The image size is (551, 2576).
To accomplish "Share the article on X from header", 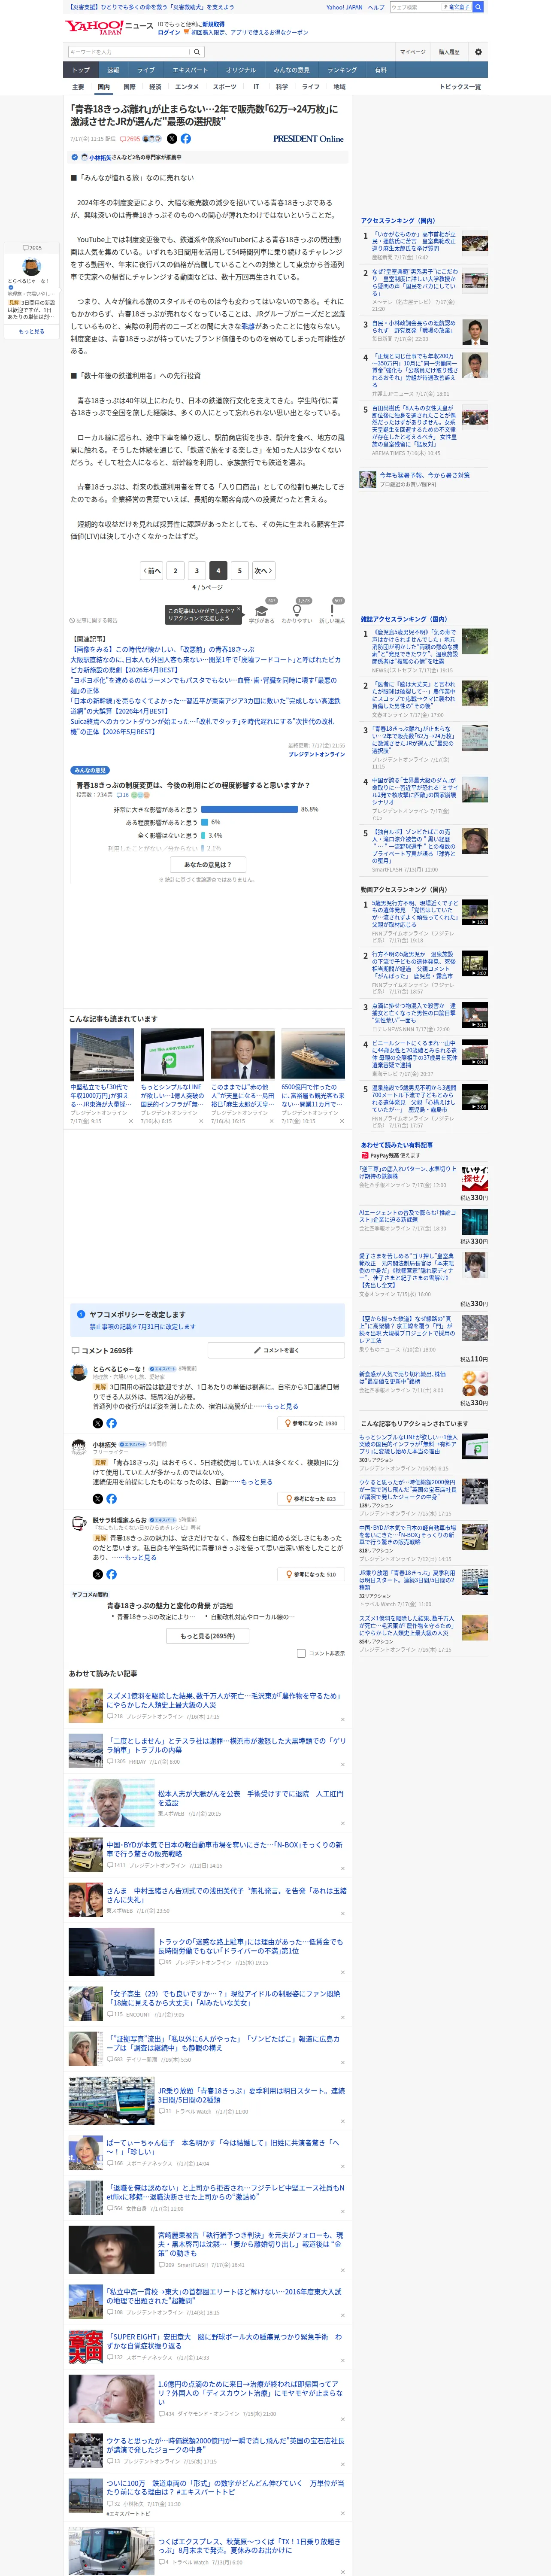I will tap(172, 139).
